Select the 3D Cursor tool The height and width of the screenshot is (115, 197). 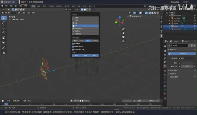click(x=4, y=23)
